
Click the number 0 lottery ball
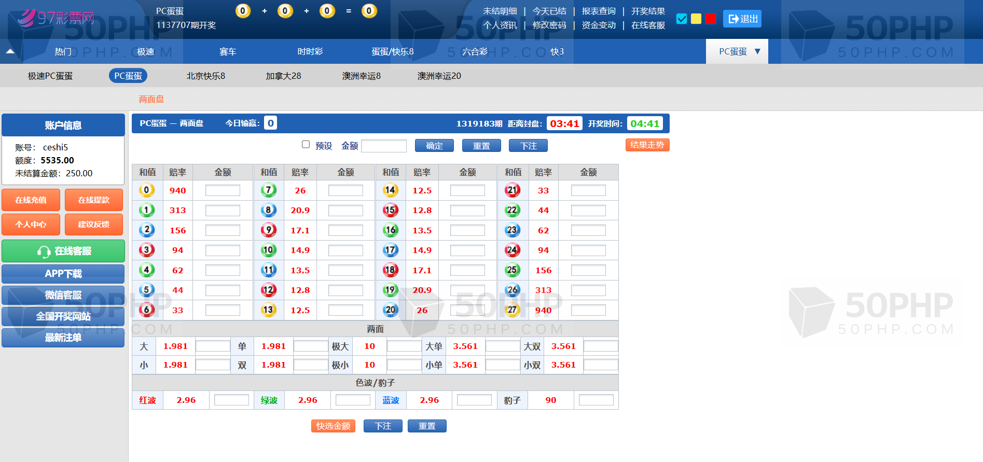coord(146,190)
